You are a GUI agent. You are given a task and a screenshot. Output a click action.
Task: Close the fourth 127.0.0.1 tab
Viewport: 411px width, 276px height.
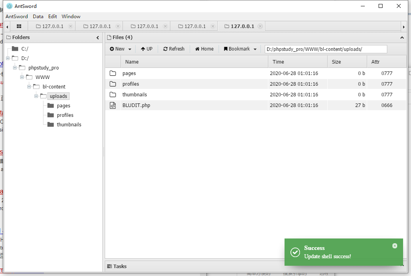(x=213, y=26)
